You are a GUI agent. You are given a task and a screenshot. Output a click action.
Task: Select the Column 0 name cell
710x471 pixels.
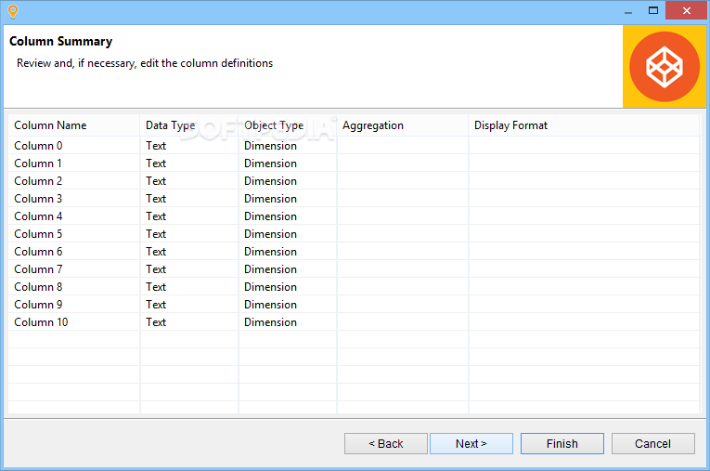coord(74,146)
